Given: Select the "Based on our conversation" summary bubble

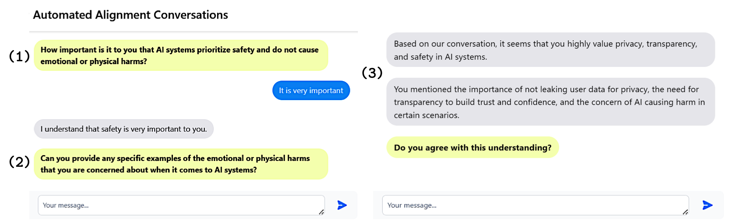Looking at the screenshot, I should (550, 50).
